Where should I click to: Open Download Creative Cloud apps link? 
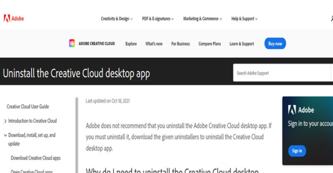click(x=36, y=158)
